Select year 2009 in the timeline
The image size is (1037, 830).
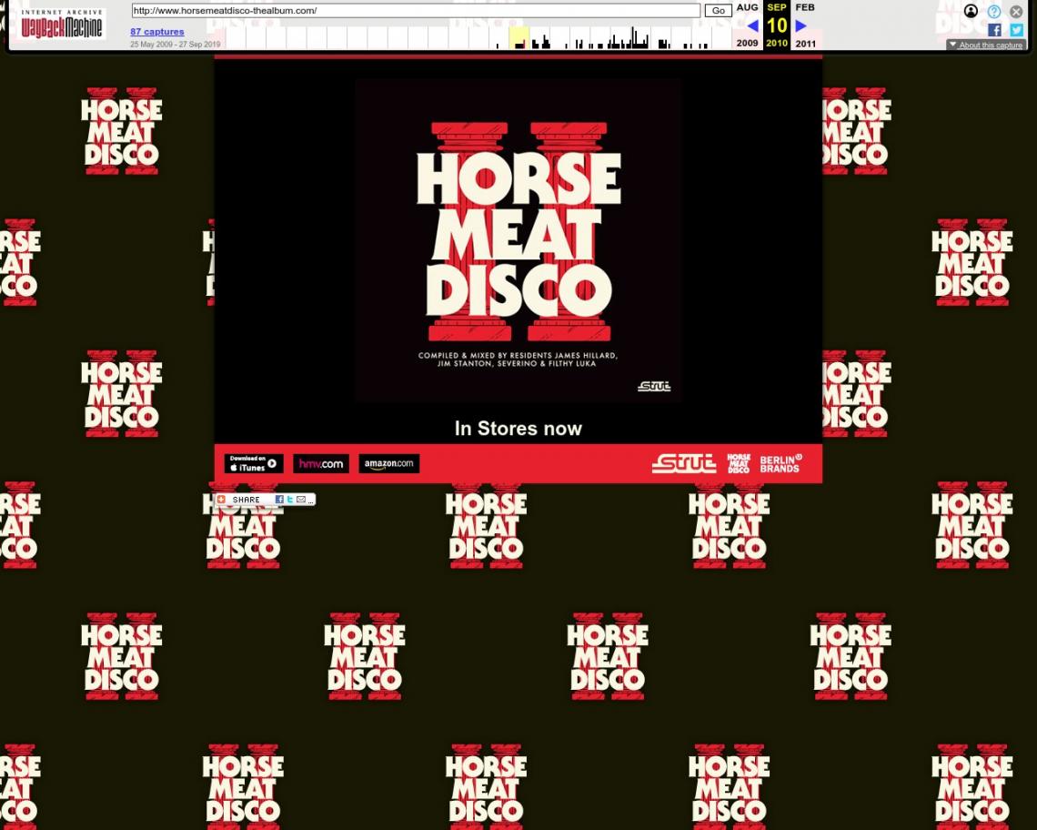pos(748,43)
